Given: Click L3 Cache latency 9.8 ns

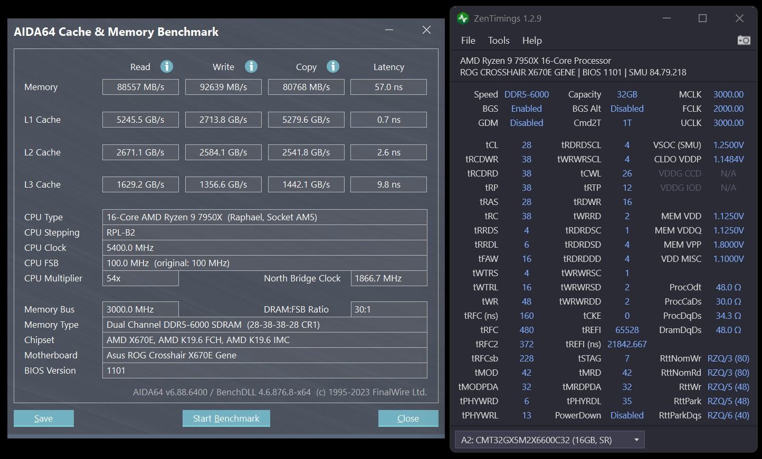Looking at the screenshot, I should click(x=388, y=184).
